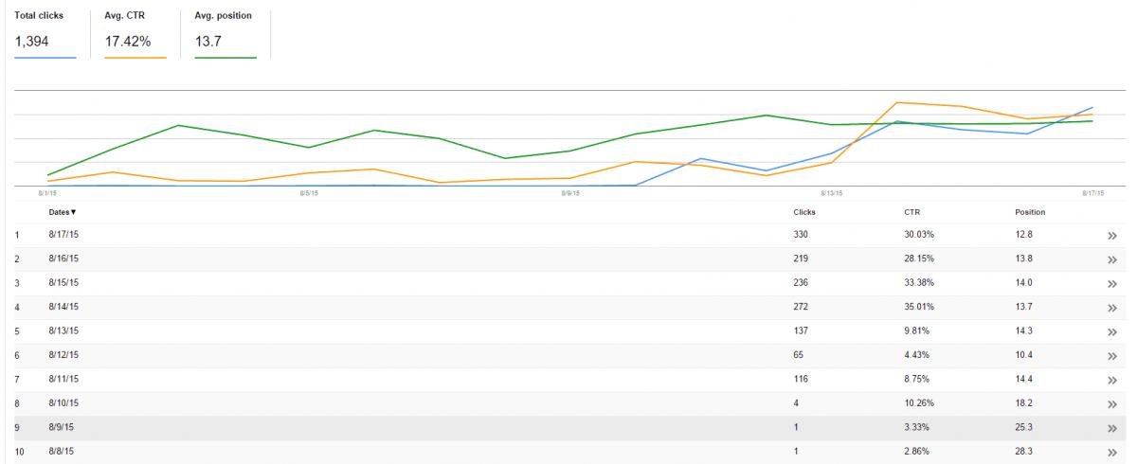Toggle the Avg. CTR metric
1137x464 pixels.
tap(135, 34)
